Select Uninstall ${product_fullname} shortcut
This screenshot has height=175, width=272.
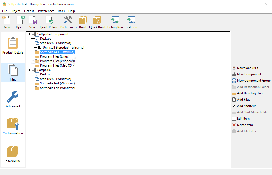[x=64, y=48]
